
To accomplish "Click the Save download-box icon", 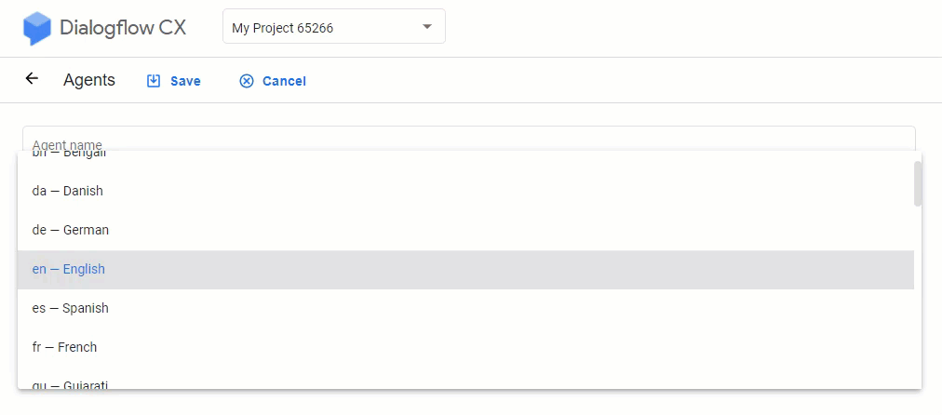I will (x=154, y=80).
